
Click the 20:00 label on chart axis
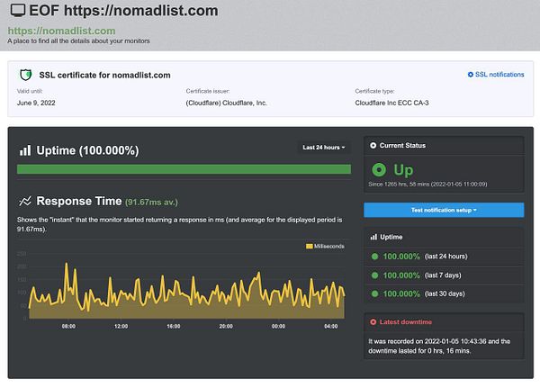click(x=226, y=326)
